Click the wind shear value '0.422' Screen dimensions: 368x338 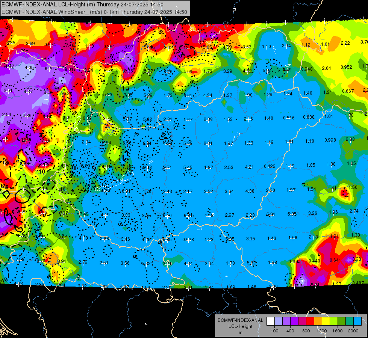pos(270,166)
